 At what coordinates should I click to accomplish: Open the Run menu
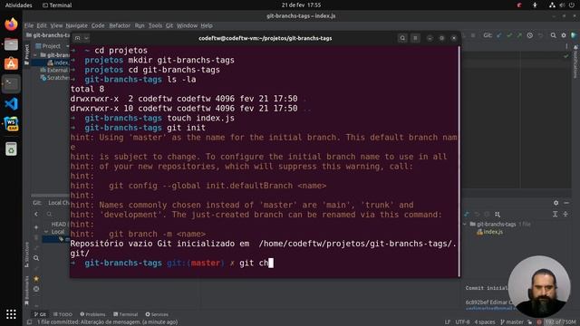pos(140,25)
